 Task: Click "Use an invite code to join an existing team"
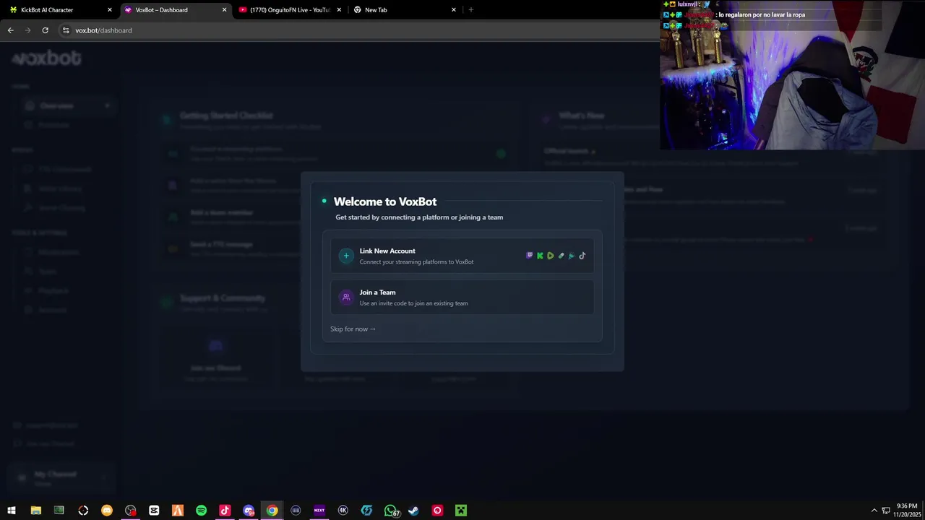point(413,303)
